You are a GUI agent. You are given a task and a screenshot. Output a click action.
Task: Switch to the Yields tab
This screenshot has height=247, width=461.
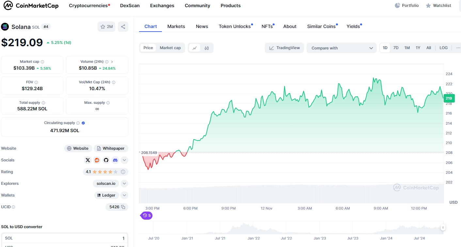(x=354, y=26)
